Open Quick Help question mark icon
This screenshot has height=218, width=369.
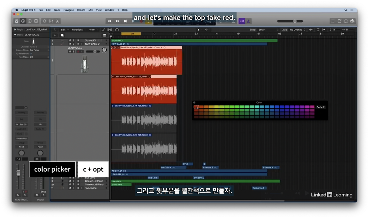29,21
